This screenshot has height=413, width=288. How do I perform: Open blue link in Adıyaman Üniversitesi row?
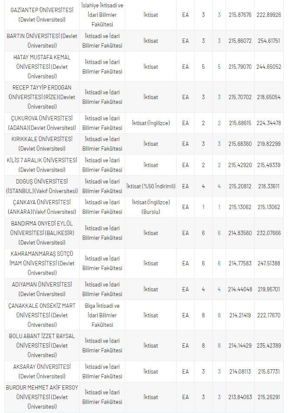click(219, 289)
